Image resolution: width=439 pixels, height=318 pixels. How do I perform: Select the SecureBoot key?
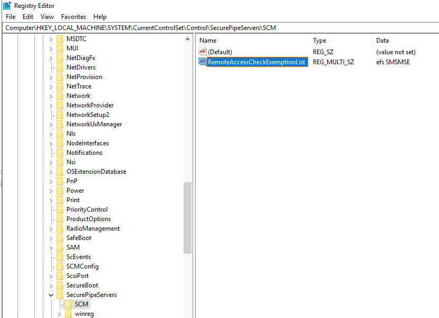pos(82,285)
